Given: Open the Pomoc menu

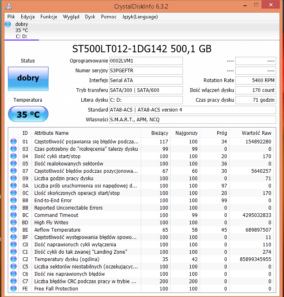Looking at the screenshot, I should click(x=109, y=17).
